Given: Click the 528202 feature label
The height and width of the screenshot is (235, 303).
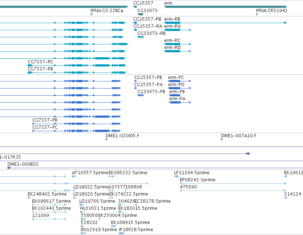Looking at the screenshot, I should pyautogui.click(x=89, y=223).
